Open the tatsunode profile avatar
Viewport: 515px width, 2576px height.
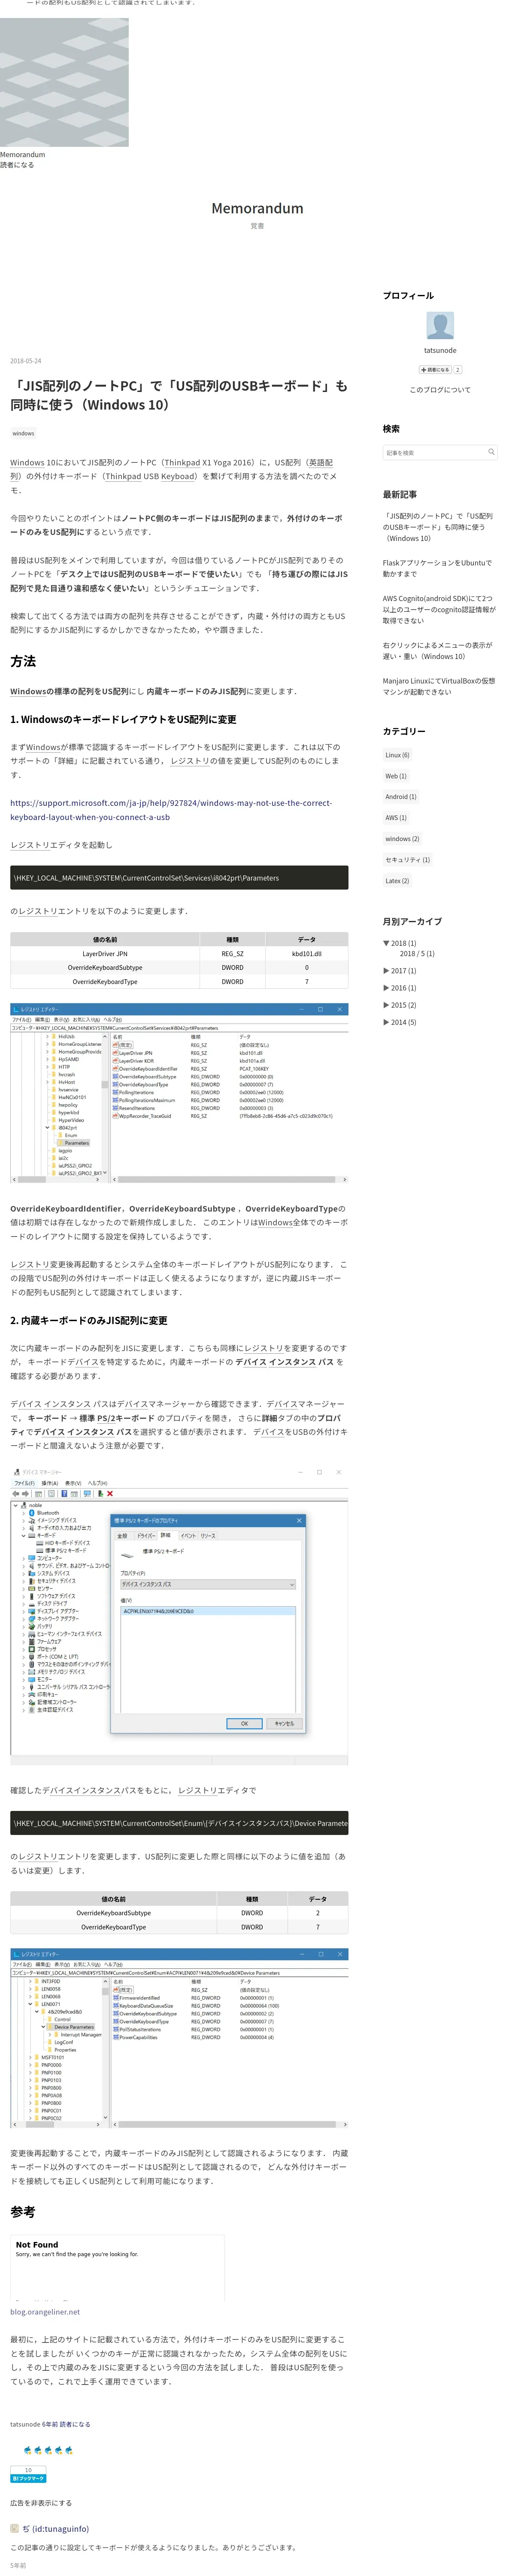[440, 325]
